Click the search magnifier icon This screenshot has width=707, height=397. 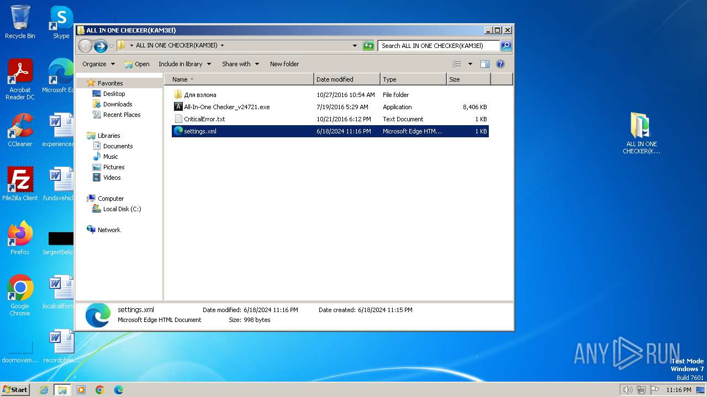[x=505, y=46]
